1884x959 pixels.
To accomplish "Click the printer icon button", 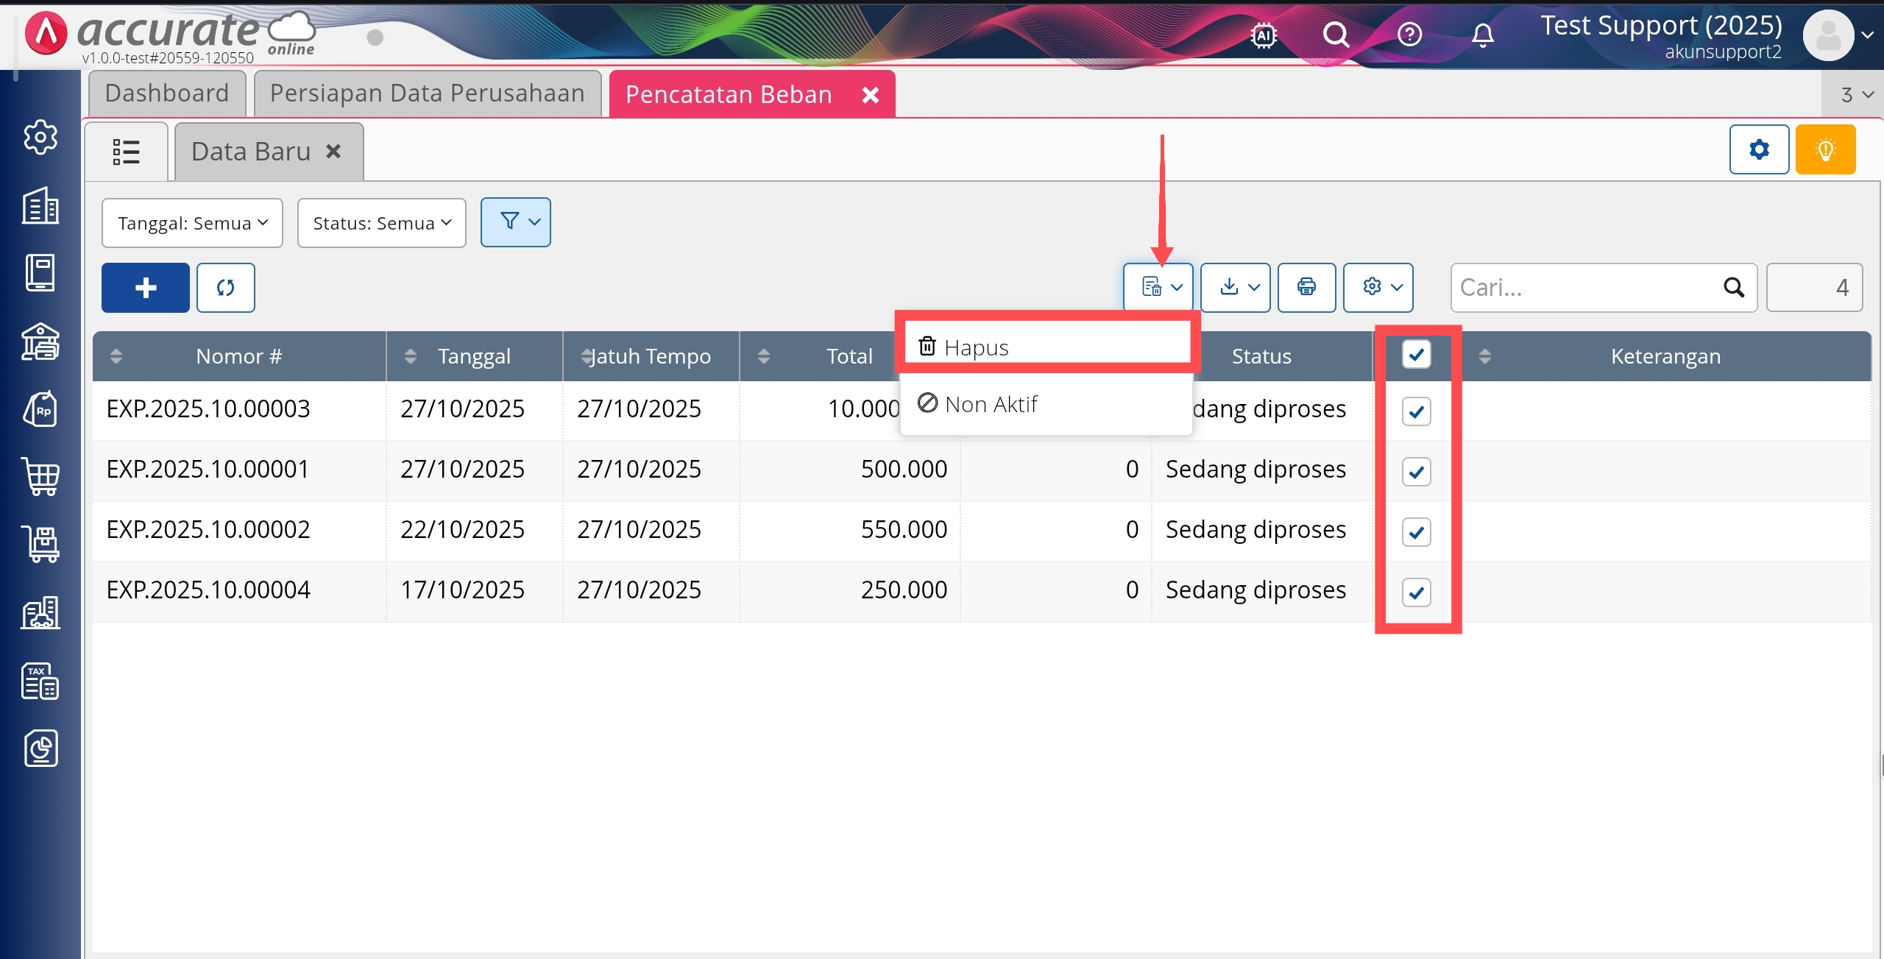I will click(1306, 287).
